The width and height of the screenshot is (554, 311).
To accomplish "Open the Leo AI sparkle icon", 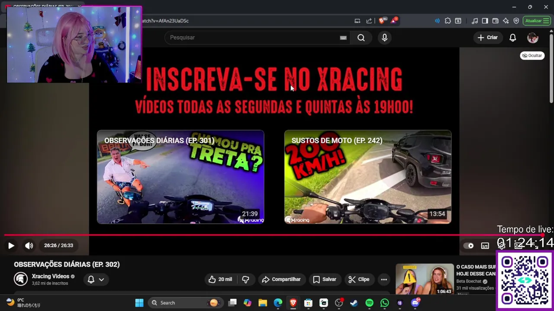I will click(506, 21).
